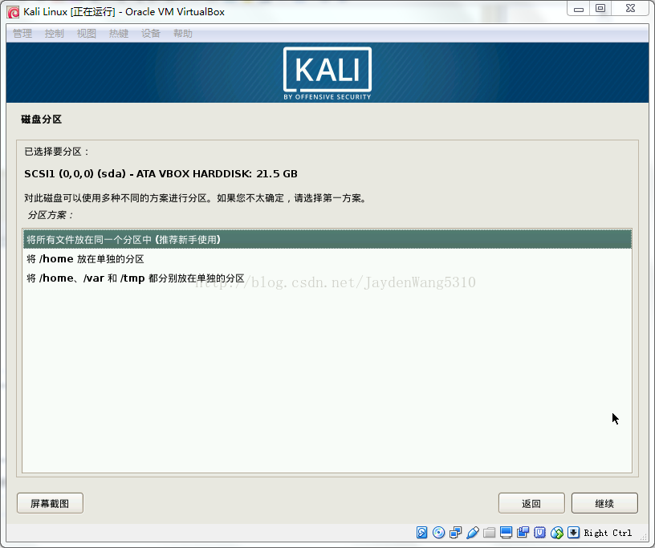
Task: Close the VirtualBox window
Action: [x=630, y=9]
